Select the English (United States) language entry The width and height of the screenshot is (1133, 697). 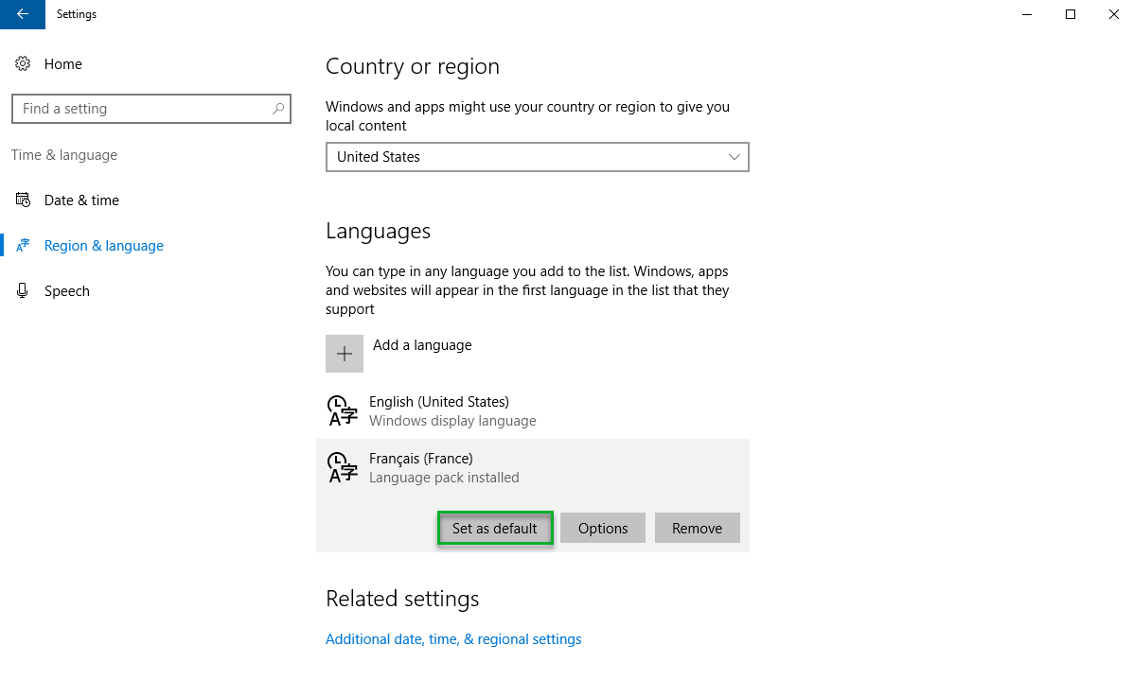pos(533,410)
